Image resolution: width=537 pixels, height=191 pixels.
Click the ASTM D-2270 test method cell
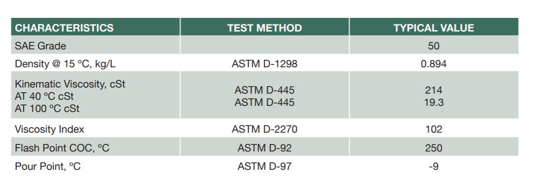(264, 129)
